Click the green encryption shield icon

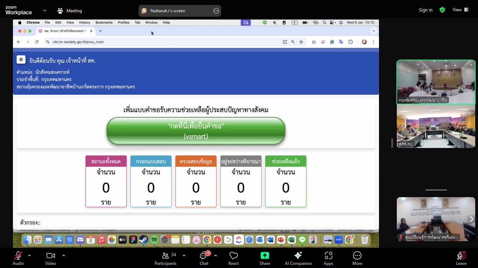442,10
